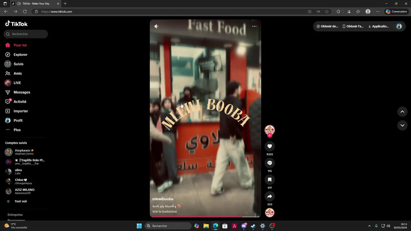Screen dimensions: 411x231
Task: Click the Obtenir l'a... app button
Action: point(353,26)
